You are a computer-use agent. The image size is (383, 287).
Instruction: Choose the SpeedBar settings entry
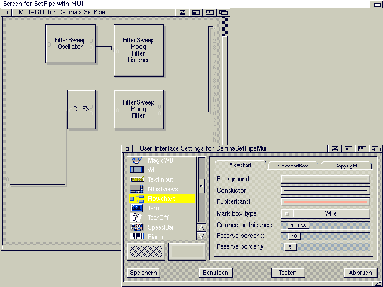(x=162, y=227)
